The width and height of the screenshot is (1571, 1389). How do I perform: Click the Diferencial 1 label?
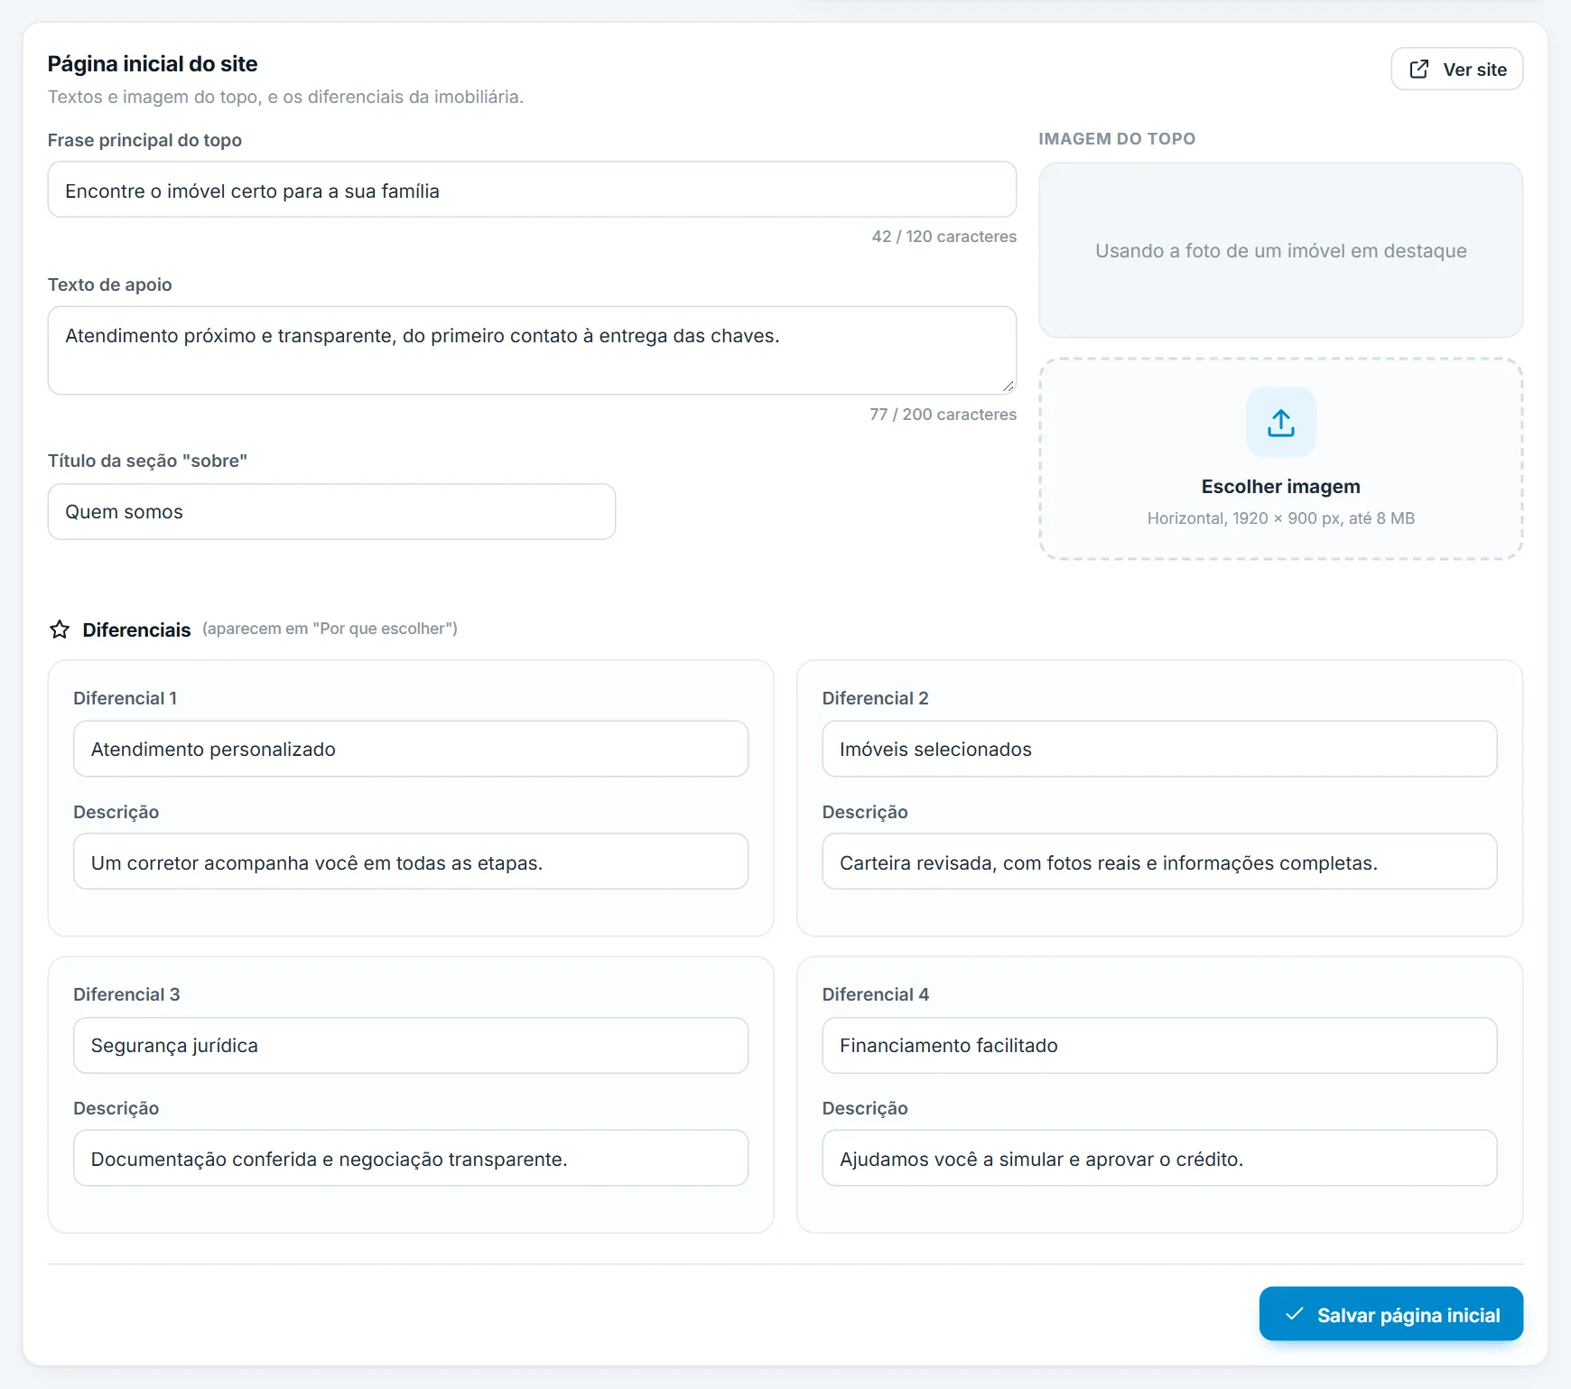(x=125, y=698)
